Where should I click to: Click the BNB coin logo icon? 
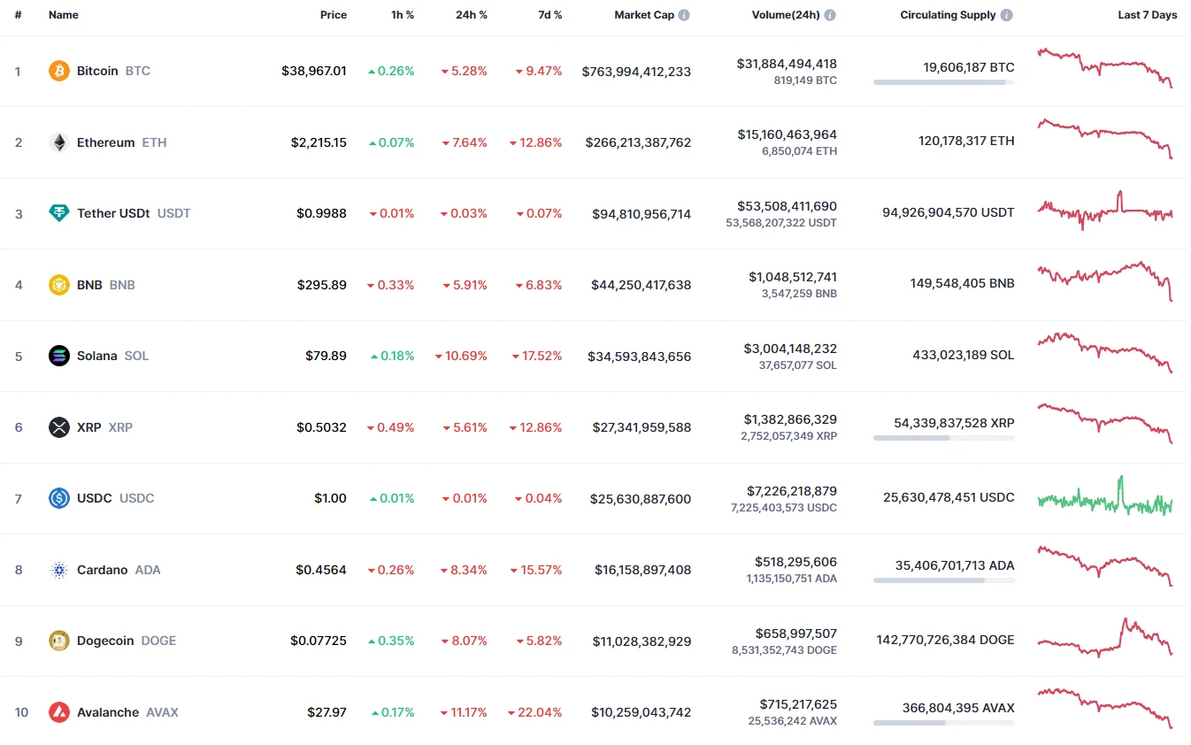coord(59,285)
